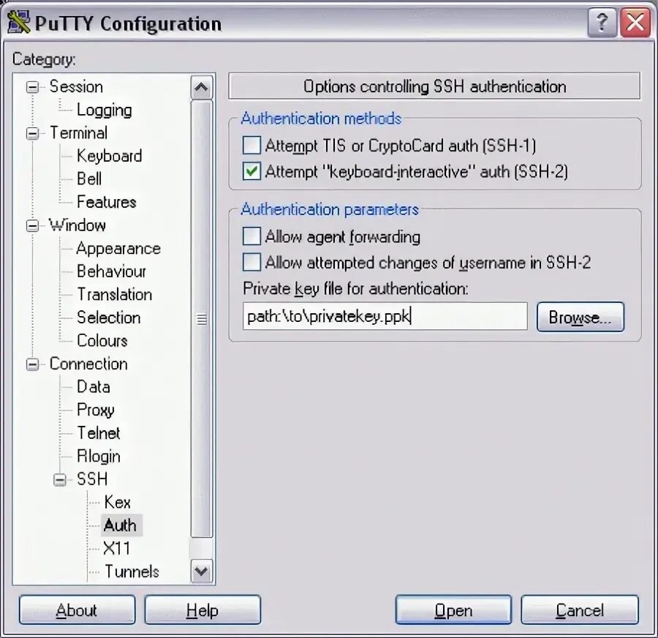Image resolution: width=658 pixels, height=638 pixels.
Task: Select the Window category
Action: pos(77,225)
